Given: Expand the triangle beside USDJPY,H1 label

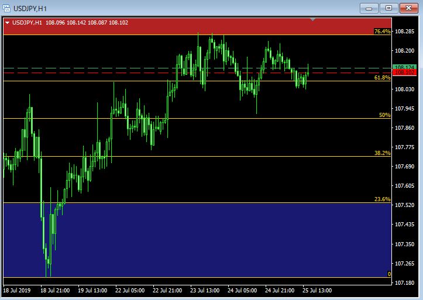Looking at the screenshot, I should point(7,23).
